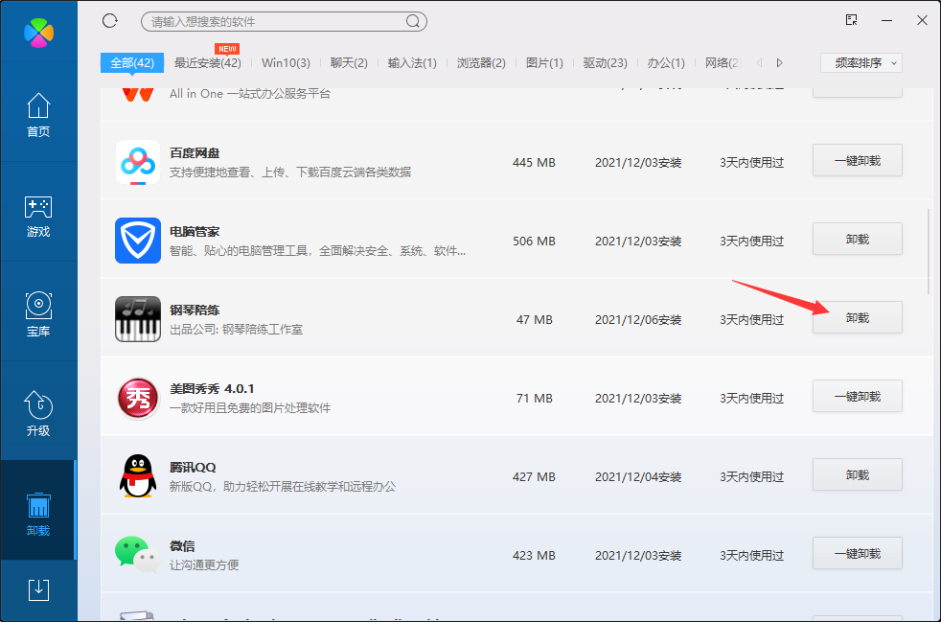Viewport: 941px width, 622px height.
Task: Click 一键卸载 for 百度网盘
Action: coord(857,160)
